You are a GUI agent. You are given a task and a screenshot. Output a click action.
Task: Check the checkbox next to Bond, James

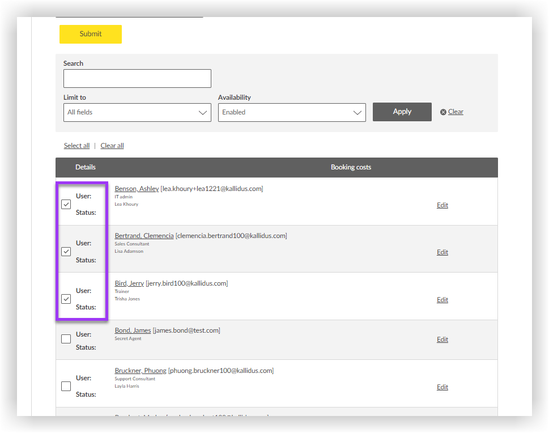pos(66,338)
